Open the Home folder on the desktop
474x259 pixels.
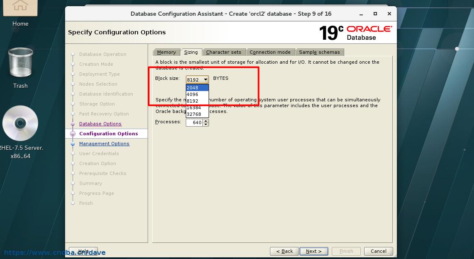pyautogui.click(x=20, y=12)
